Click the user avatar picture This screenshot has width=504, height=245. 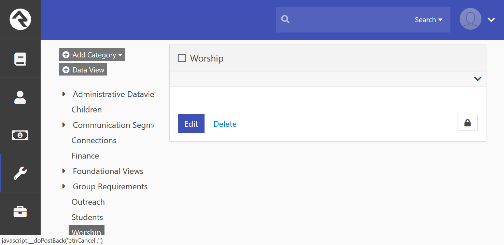coord(471,19)
